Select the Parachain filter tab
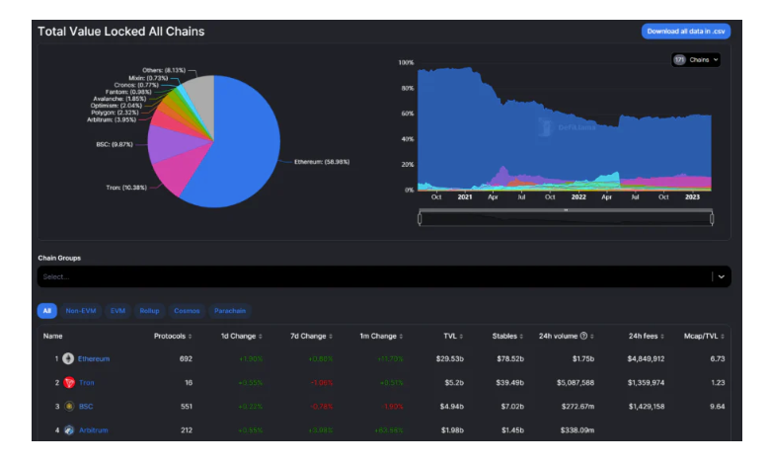 [x=230, y=310]
